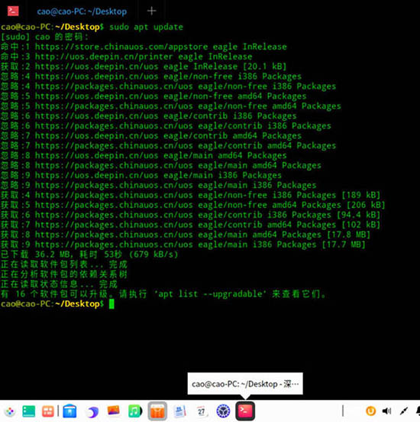Open the launcher icon in the dock
Viewport: 420px width, 422px height.
[10, 411]
